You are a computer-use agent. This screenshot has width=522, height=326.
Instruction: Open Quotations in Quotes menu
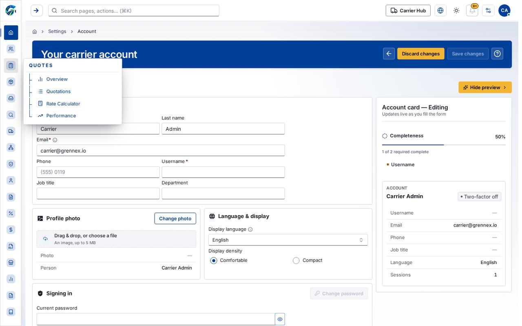click(58, 92)
